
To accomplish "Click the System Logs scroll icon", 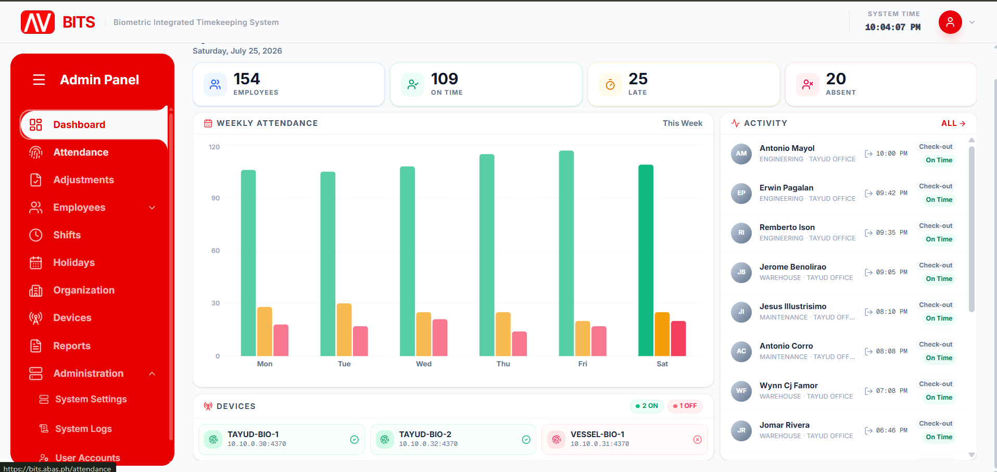I will pyautogui.click(x=44, y=429).
